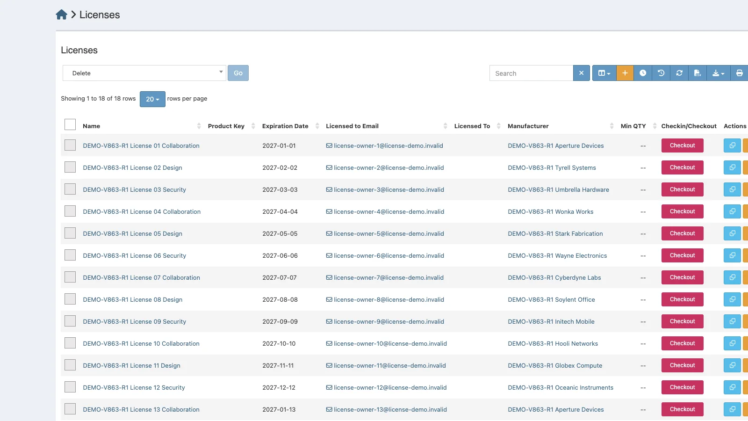Change rows per page with the 20 dropdown
The image size is (748, 421).
point(152,99)
